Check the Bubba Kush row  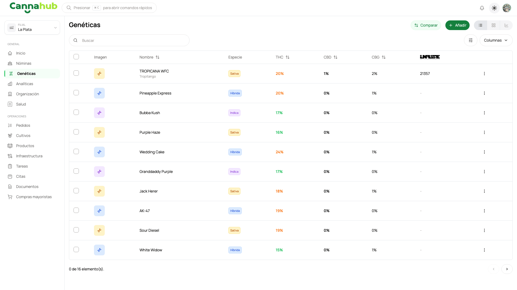(x=76, y=112)
